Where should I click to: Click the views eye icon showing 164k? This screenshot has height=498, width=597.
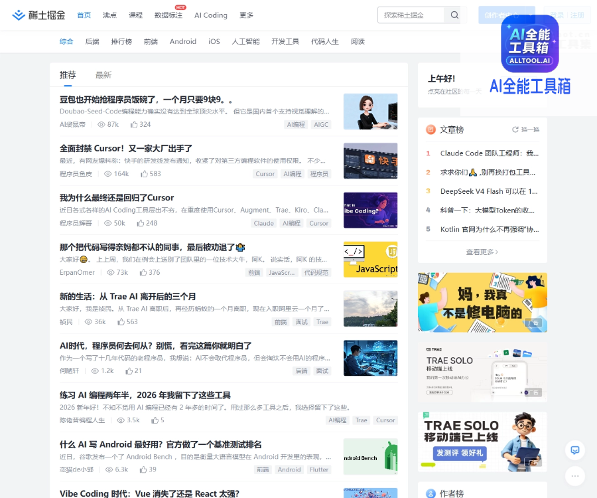coord(108,174)
